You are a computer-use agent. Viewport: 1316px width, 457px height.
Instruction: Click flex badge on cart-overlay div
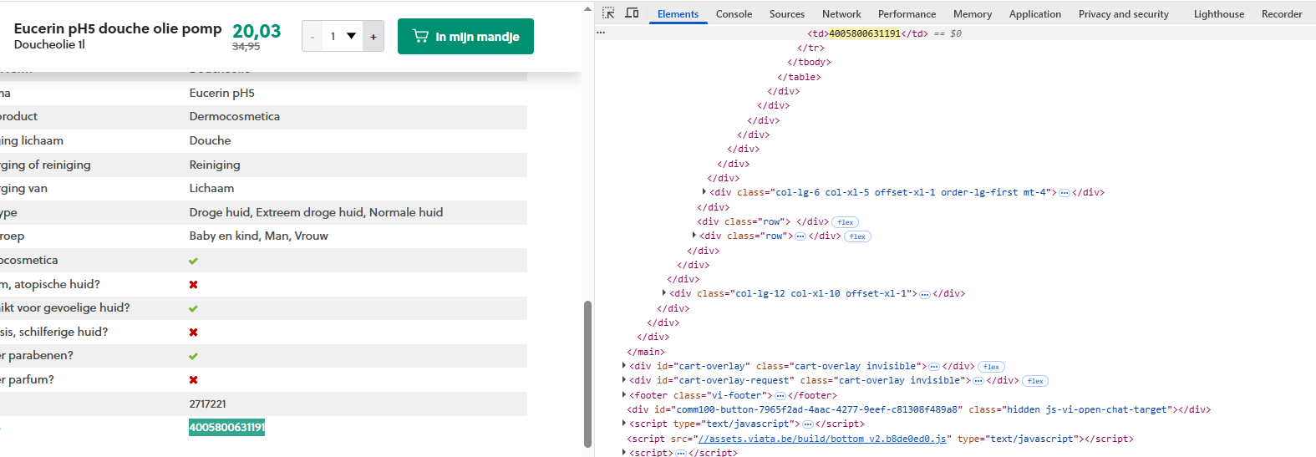point(991,367)
